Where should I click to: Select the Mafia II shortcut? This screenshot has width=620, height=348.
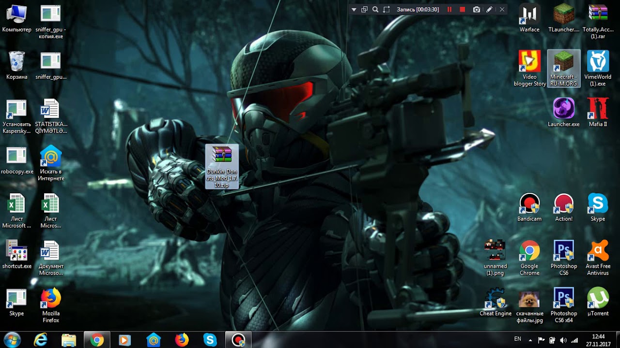pyautogui.click(x=598, y=113)
